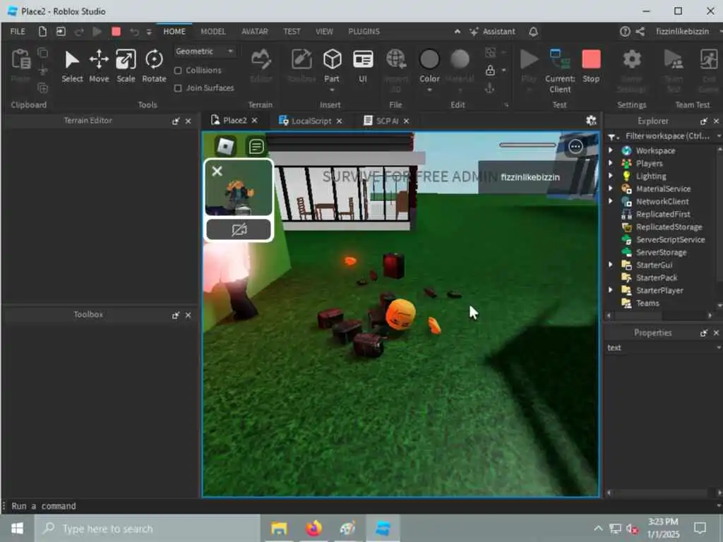
Task: Switch Current: Client view
Action: (x=560, y=71)
